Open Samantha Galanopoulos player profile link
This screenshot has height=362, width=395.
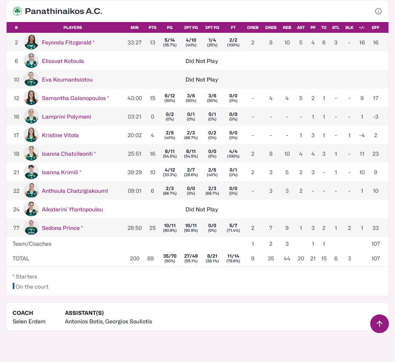pyautogui.click(x=74, y=98)
